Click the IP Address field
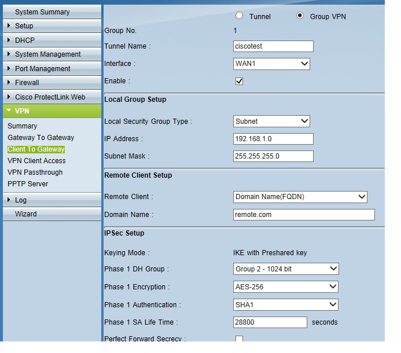This screenshot has width=401, height=353. coord(273,139)
